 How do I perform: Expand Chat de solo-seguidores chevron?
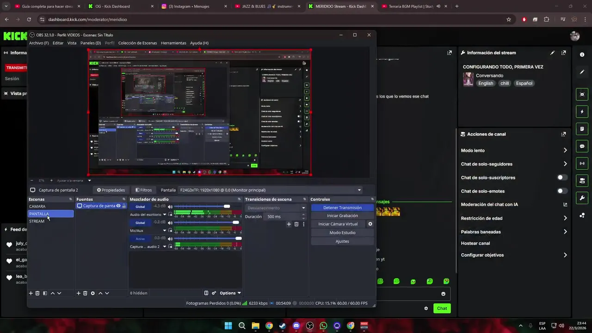(x=565, y=164)
